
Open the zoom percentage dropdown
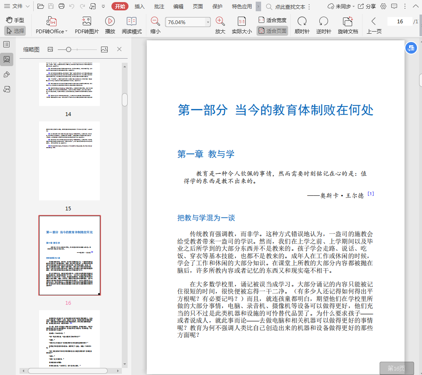(208, 22)
